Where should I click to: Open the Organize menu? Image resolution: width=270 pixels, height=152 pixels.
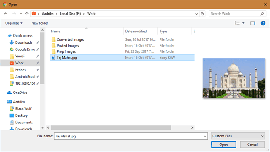(14, 23)
